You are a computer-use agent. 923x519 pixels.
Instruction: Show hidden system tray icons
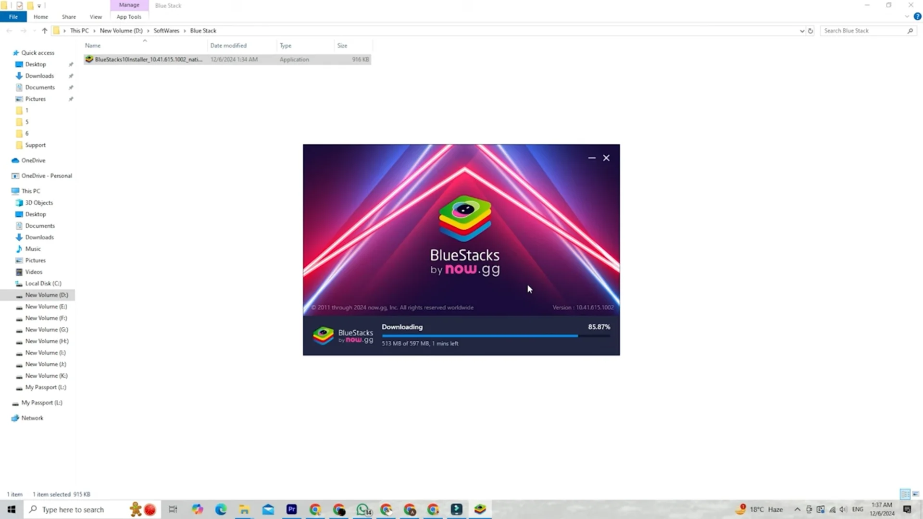pos(797,509)
